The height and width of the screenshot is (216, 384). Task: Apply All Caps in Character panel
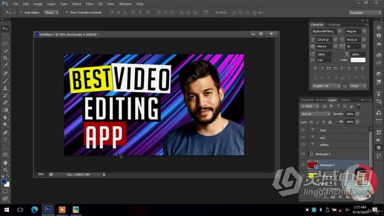coord(329,69)
